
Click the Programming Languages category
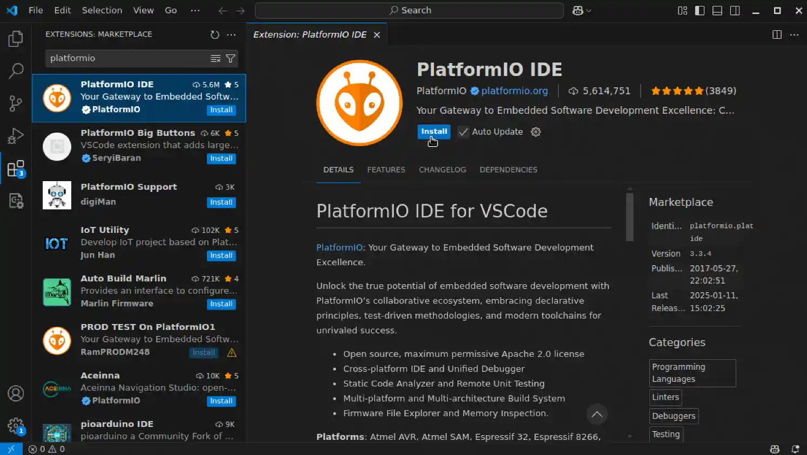coord(692,373)
